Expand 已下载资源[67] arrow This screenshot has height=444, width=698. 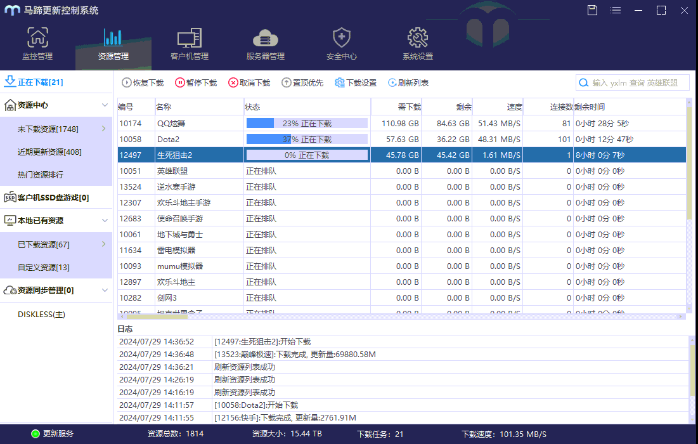coord(104,244)
